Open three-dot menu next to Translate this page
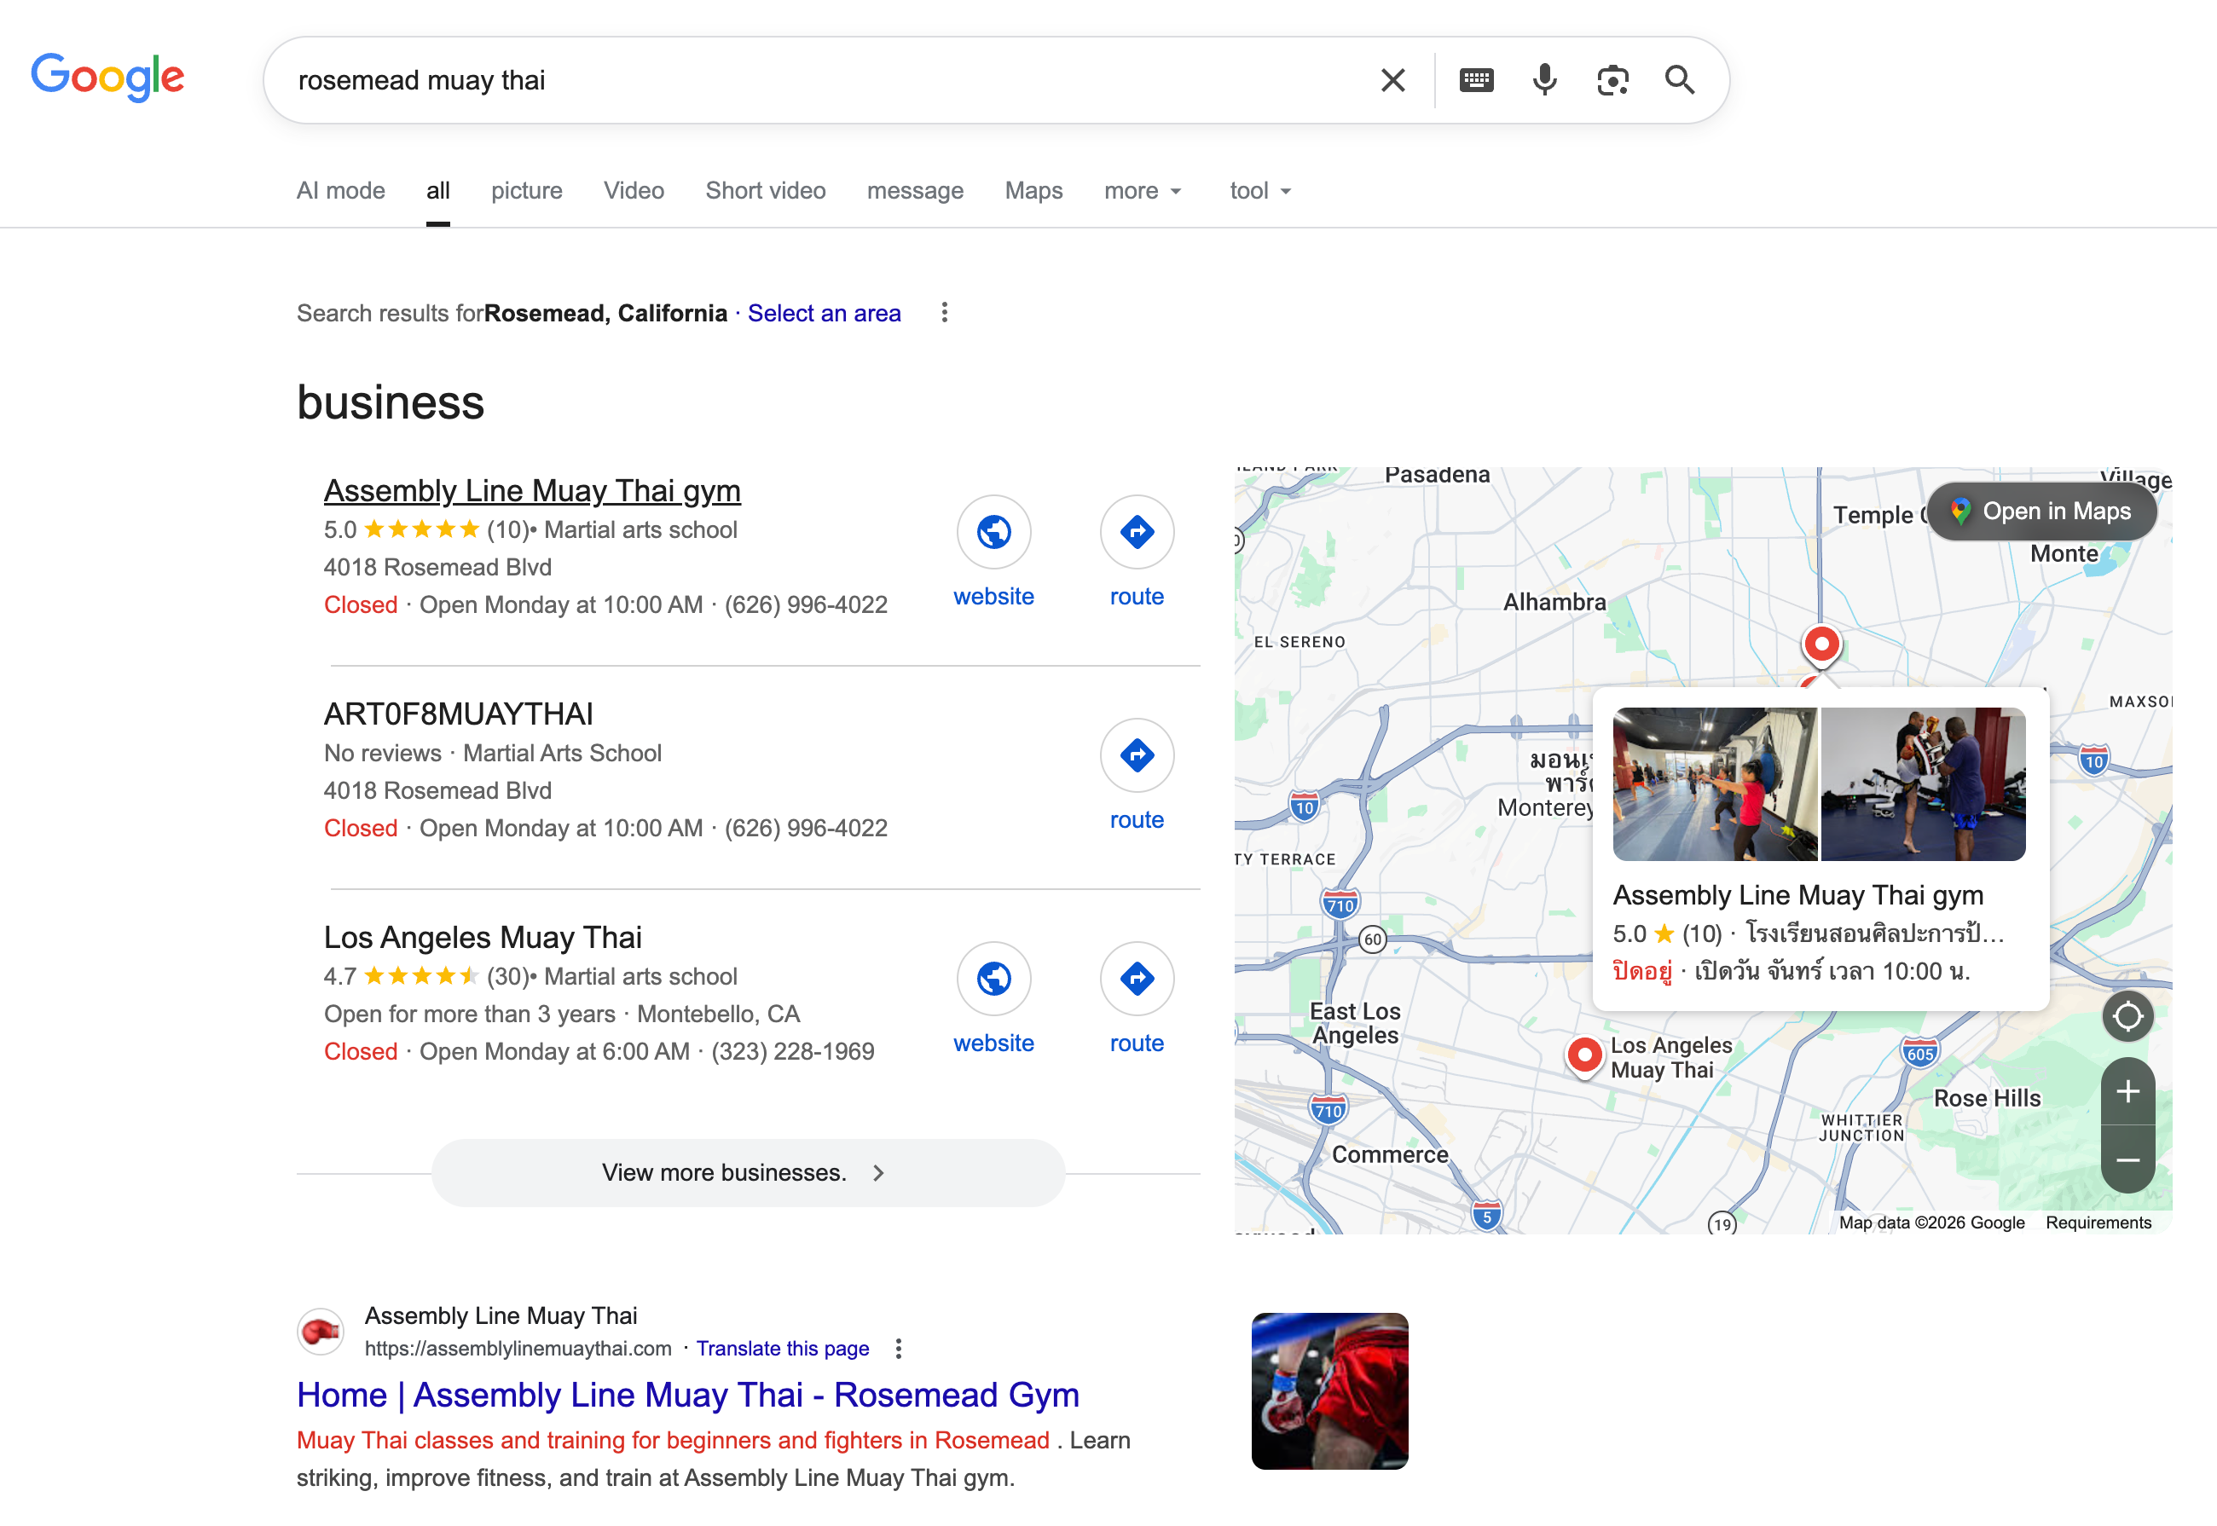Viewport: 2217px width, 1526px height. click(897, 1348)
